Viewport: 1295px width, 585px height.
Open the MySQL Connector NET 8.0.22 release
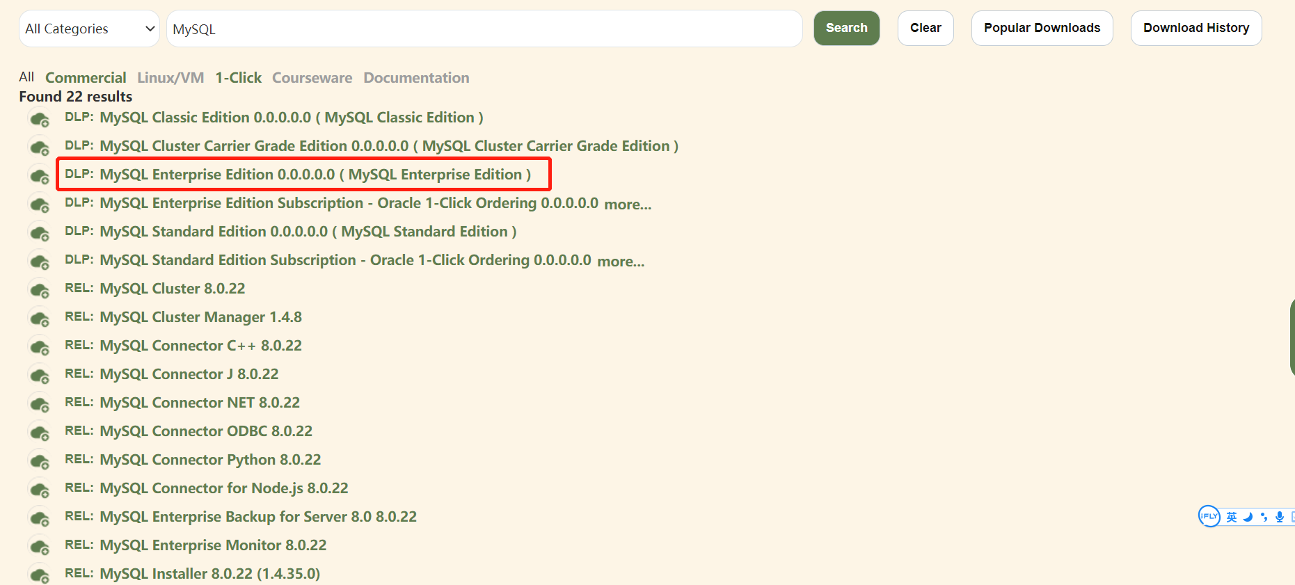200,403
